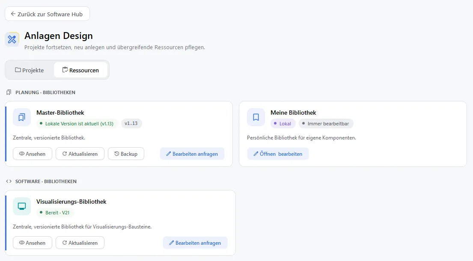
Task: Click the Visualisierungs-Bibliothek card title
Action: point(71,202)
